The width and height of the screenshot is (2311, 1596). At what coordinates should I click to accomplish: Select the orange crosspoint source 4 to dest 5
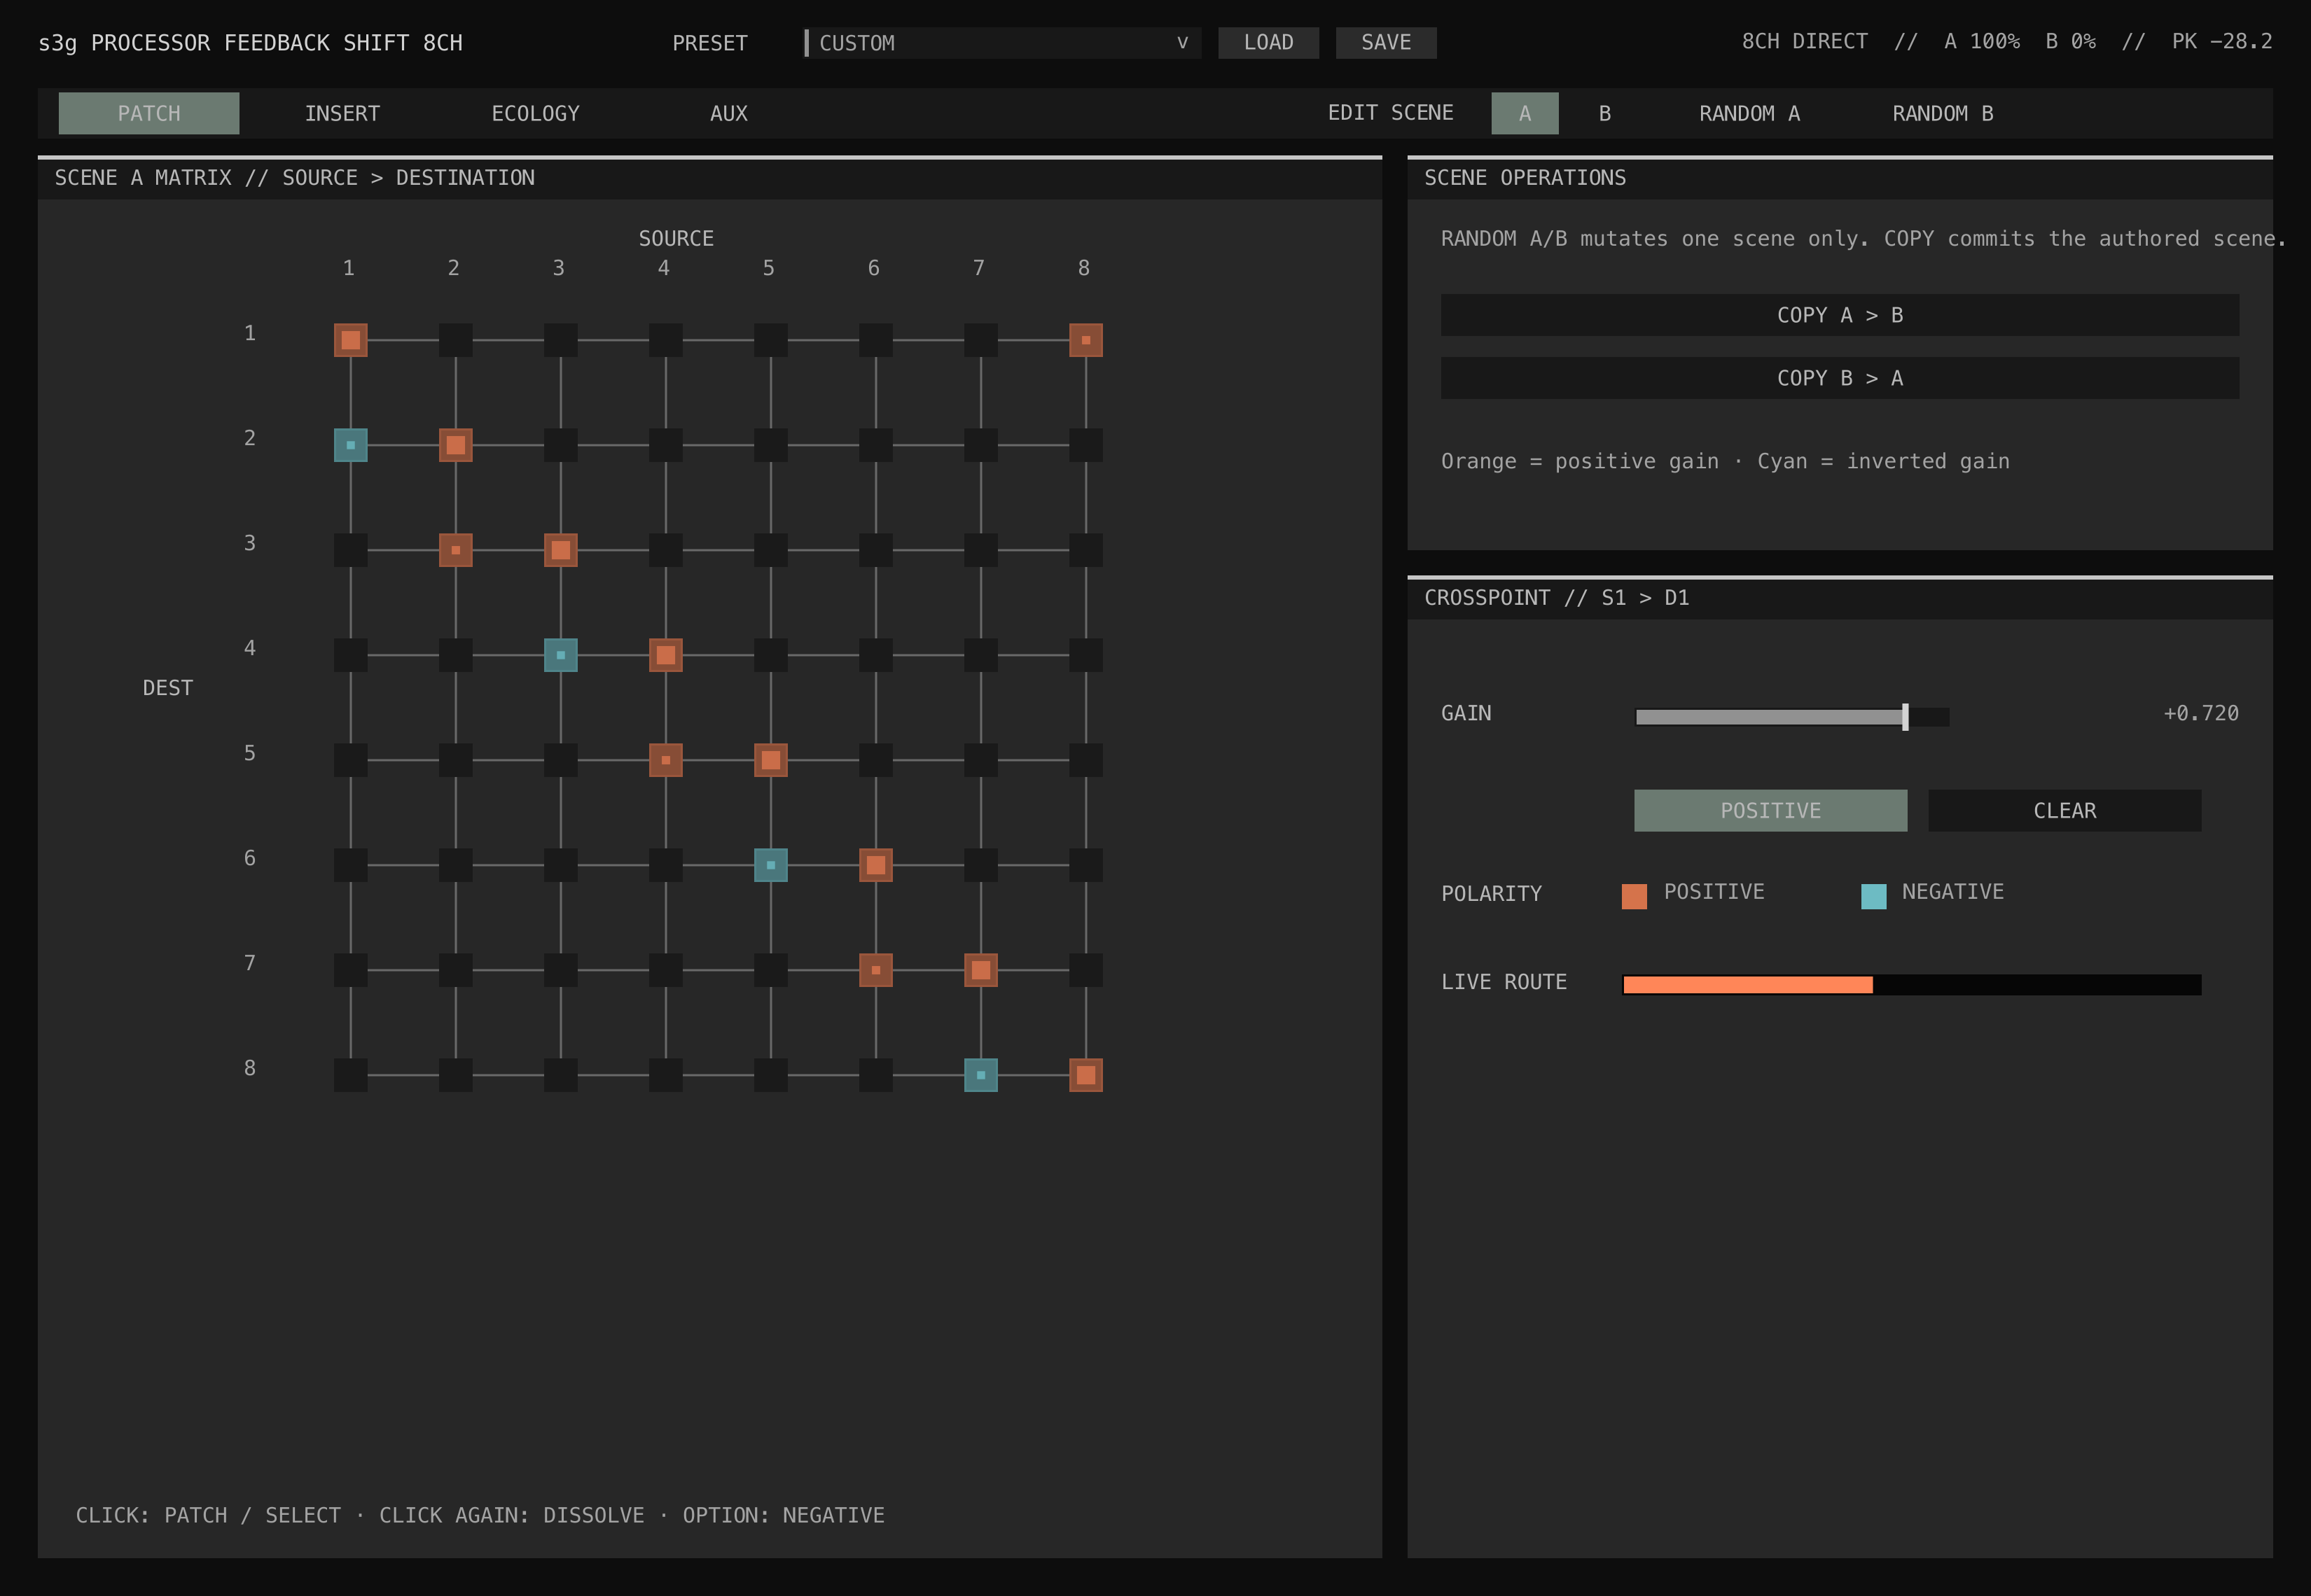tap(665, 760)
